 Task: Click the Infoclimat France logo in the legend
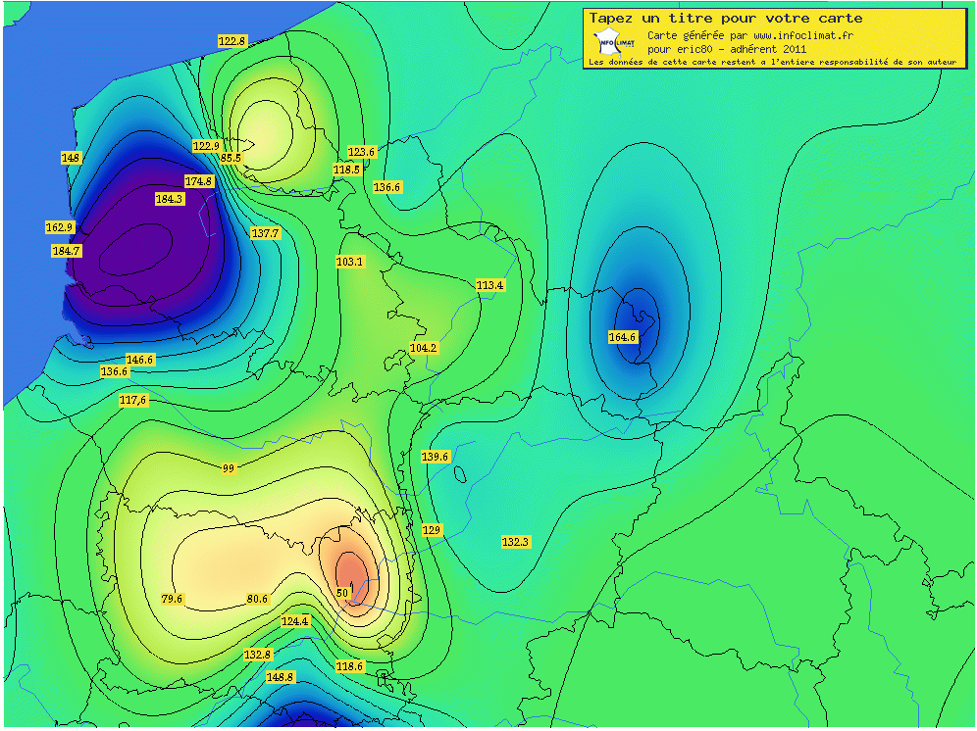pyautogui.click(x=615, y=42)
